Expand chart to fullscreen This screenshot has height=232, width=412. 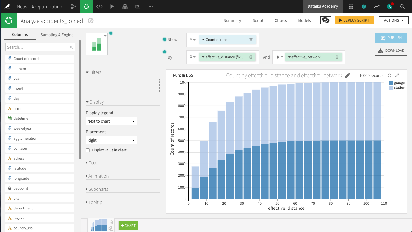click(x=397, y=75)
